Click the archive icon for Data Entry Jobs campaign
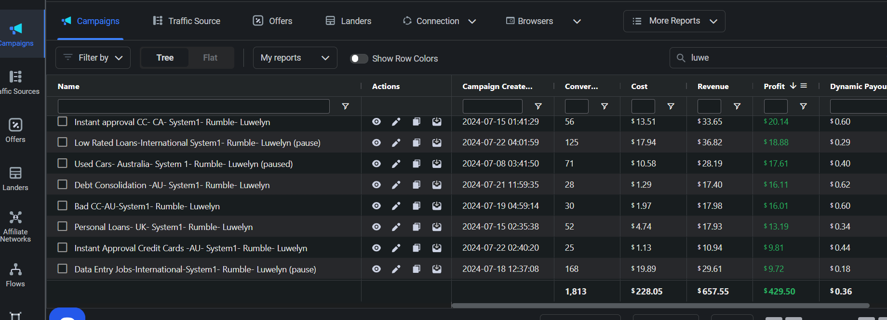 (437, 269)
